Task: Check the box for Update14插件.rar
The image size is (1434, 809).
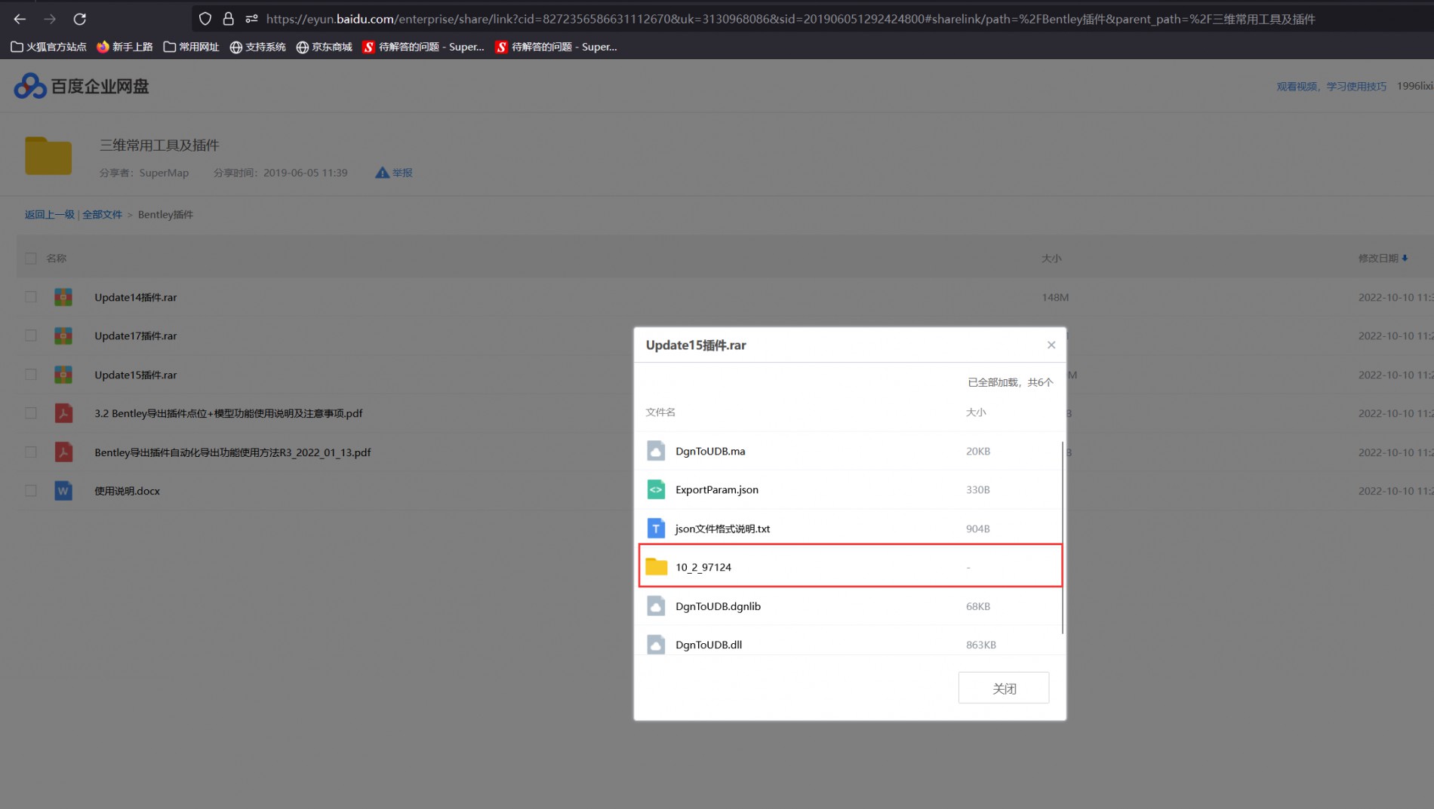Action: point(31,297)
